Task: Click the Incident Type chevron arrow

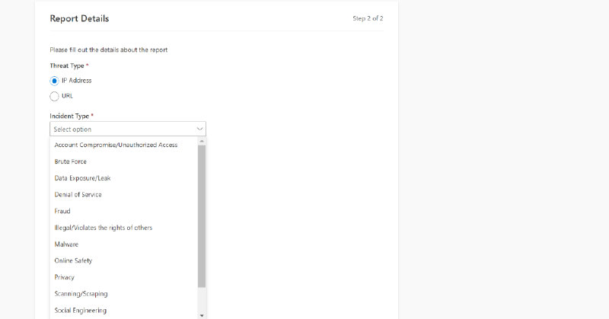Action: click(x=199, y=129)
